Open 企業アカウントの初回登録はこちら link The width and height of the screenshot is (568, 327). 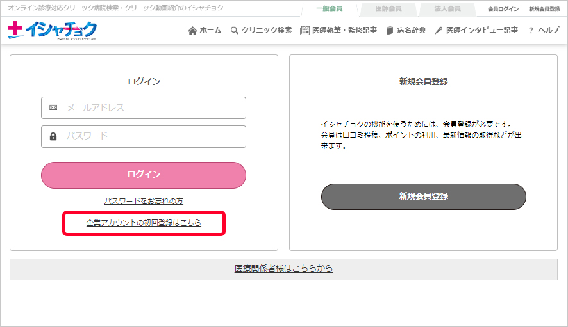pos(144,223)
